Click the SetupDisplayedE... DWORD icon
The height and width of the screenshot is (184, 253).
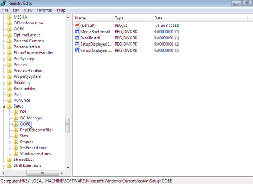pyautogui.click(x=77, y=44)
